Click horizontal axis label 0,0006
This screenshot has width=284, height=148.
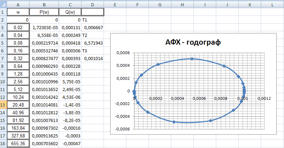point(199,98)
